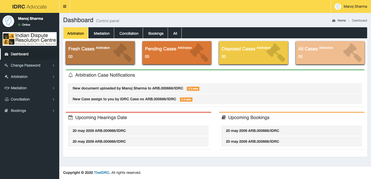Click the book icon beside Upcoming Bookings
Viewport: 371px width, 179px height.
tap(224, 118)
